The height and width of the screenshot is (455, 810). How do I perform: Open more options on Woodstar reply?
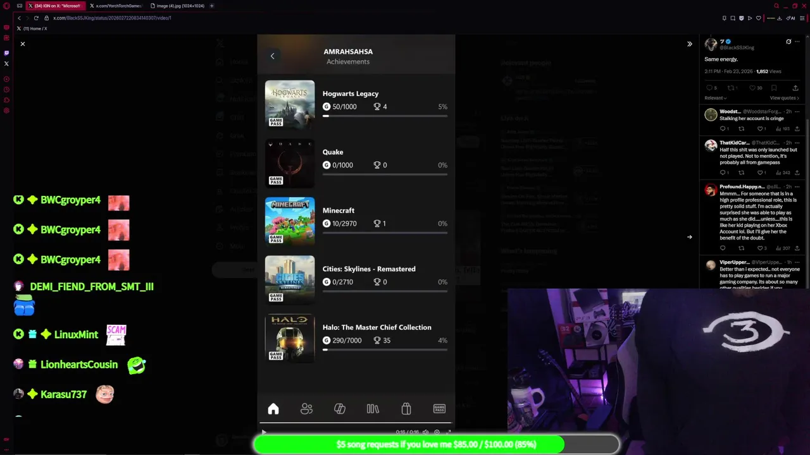[797, 112]
